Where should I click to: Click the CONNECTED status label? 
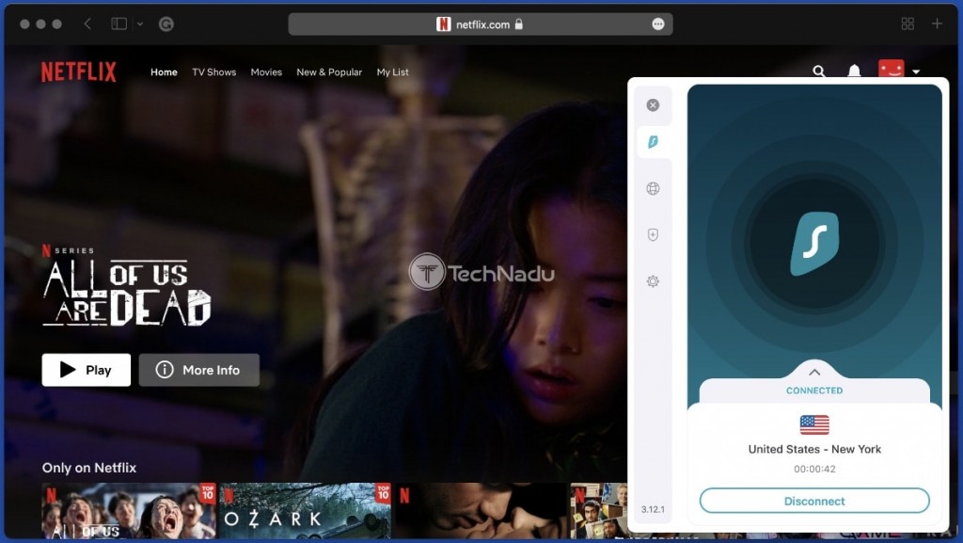click(x=814, y=391)
